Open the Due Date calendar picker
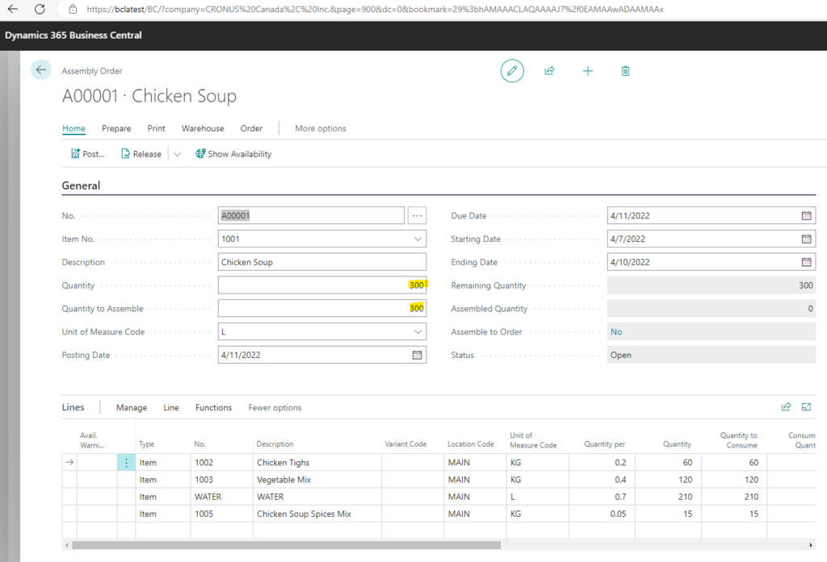The height and width of the screenshot is (562, 827). click(806, 216)
